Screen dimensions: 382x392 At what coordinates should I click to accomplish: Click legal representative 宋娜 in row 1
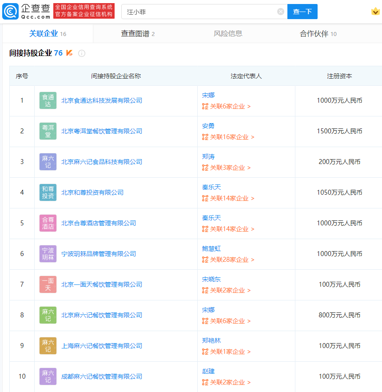[x=208, y=95]
